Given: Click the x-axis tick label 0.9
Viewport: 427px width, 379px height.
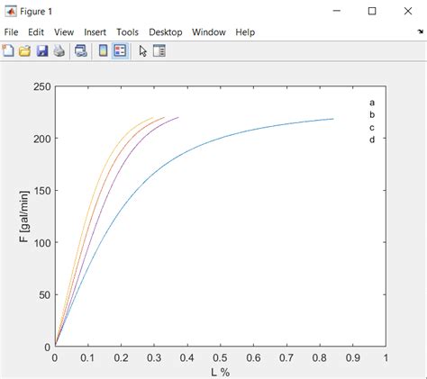Looking at the screenshot, I should coord(352,357).
